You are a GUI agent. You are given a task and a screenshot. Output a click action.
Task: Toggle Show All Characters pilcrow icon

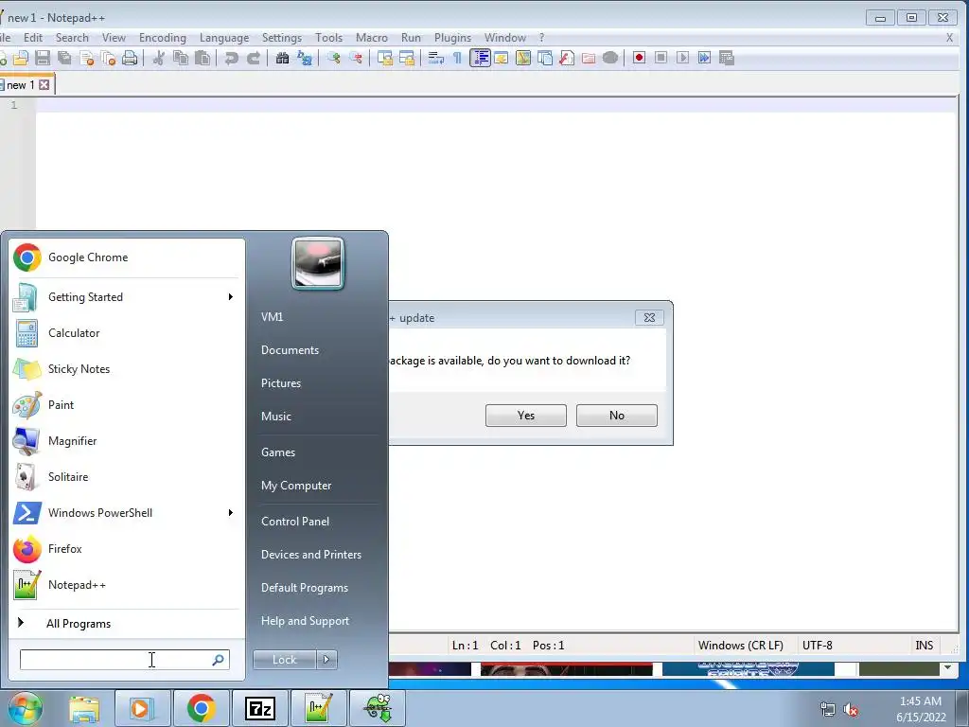click(457, 58)
